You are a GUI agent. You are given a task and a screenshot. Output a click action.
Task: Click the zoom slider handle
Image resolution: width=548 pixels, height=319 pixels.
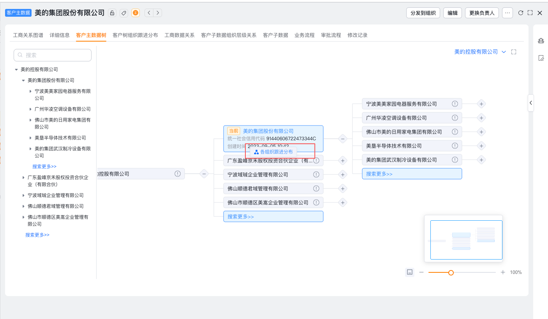point(451,273)
